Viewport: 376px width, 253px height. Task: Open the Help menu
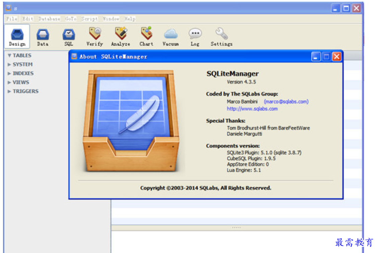point(130,19)
